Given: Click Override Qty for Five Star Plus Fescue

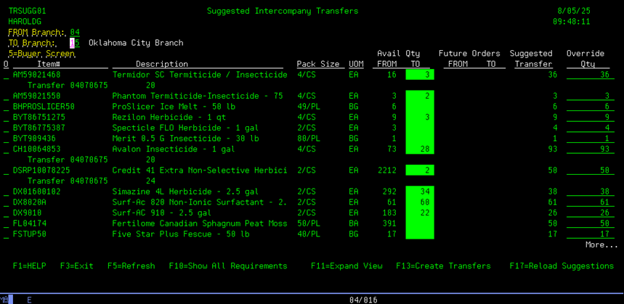Looking at the screenshot, I should click(x=590, y=234).
